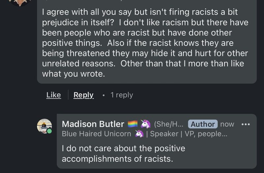Click the unicorn emoji in the headline line
This screenshot has height=173, width=264.
coord(139,134)
